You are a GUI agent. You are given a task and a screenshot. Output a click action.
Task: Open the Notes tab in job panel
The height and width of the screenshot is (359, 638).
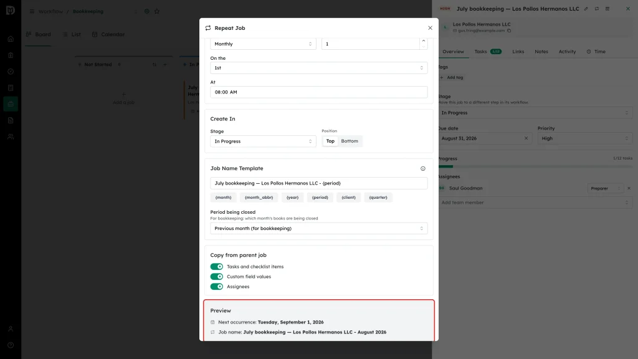point(541,52)
